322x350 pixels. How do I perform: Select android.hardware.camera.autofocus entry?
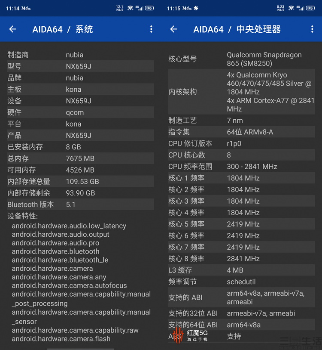pos(69,285)
